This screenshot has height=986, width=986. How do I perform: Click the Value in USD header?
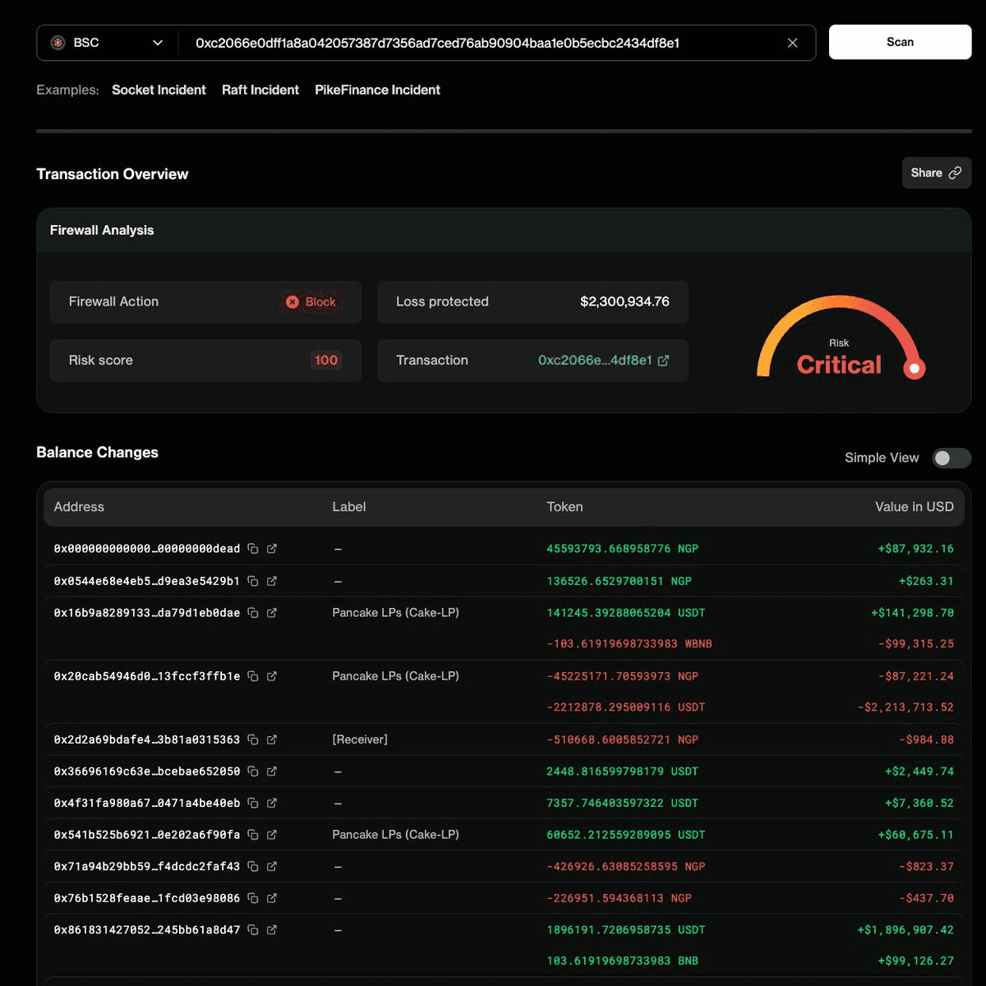coord(915,507)
